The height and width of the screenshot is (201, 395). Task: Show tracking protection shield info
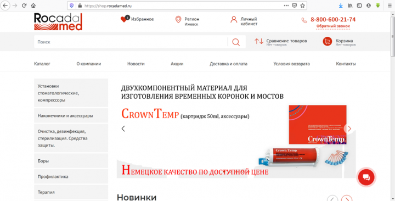pos(71,5)
